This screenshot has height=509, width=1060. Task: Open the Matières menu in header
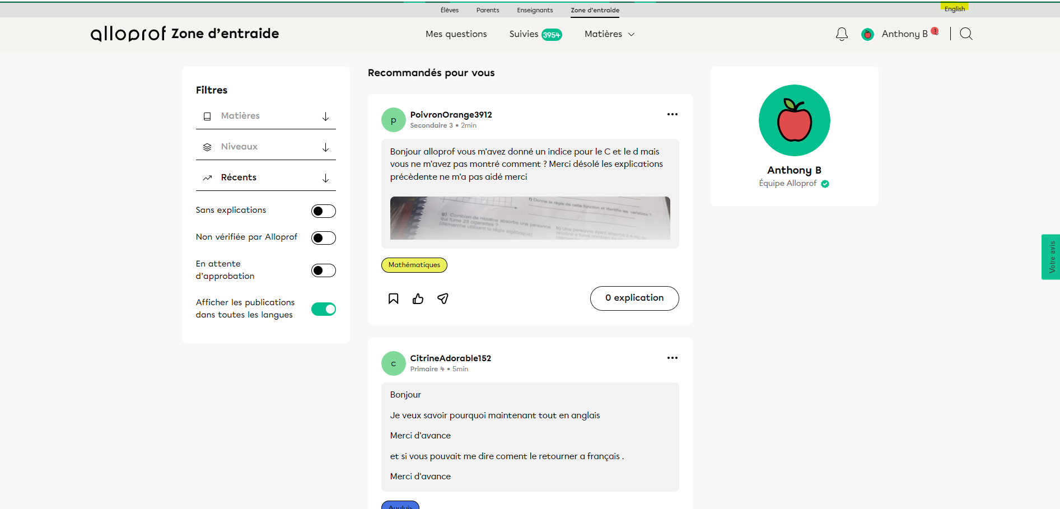(609, 34)
